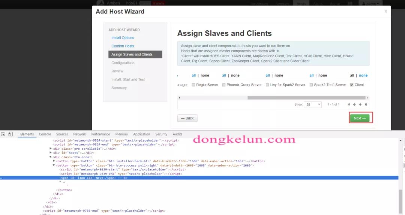
Task: Collapse the div class="btn-area" node
Action: pos(50,157)
